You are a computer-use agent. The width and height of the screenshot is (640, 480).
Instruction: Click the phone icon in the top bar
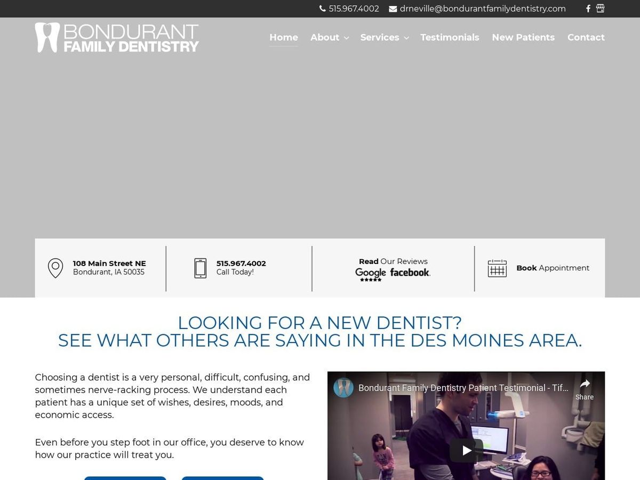click(322, 9)
